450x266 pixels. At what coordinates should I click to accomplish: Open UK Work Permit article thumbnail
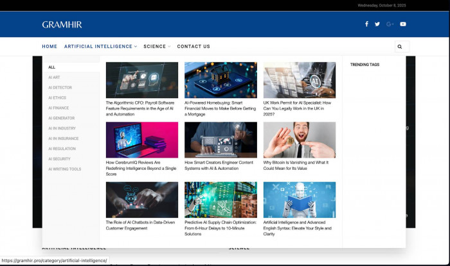point(299,80)
